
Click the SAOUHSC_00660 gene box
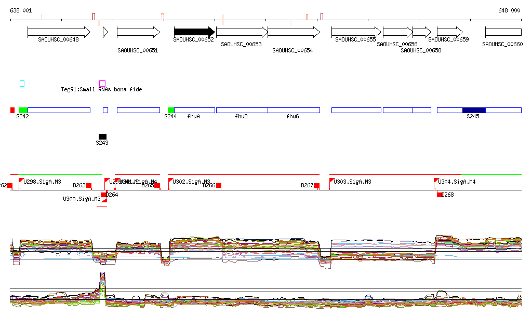[503, 32]
